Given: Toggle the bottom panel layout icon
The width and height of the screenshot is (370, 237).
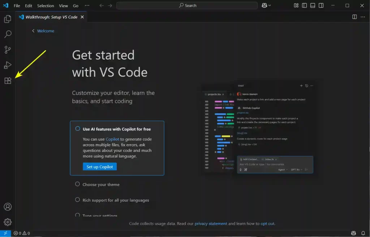Looking at the screenshot, I should [x=313, y=5].
